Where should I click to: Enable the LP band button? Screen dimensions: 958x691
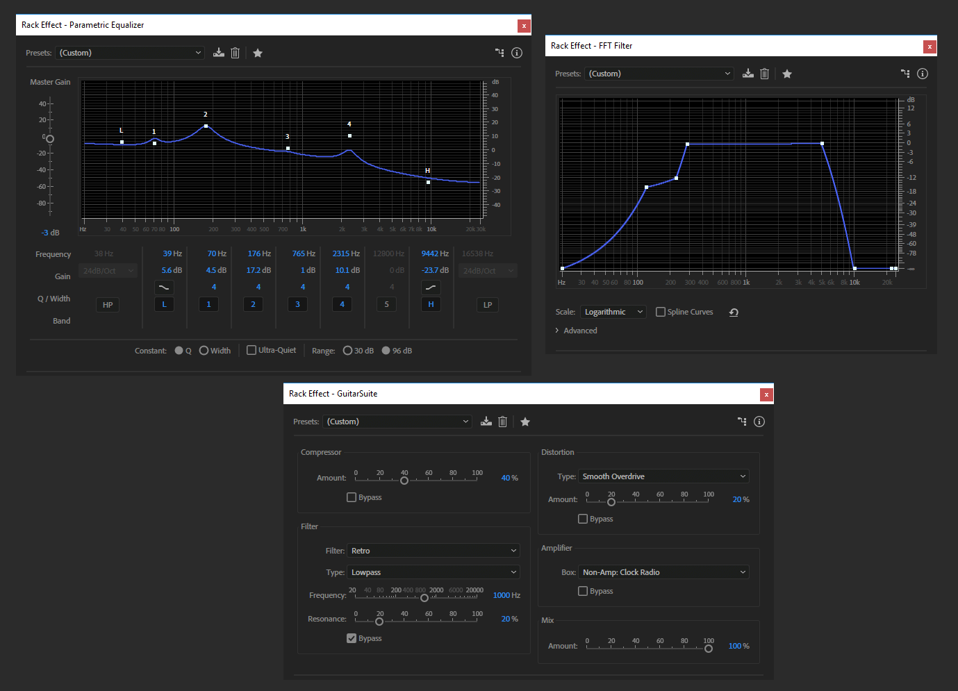(x=488, y=305)
